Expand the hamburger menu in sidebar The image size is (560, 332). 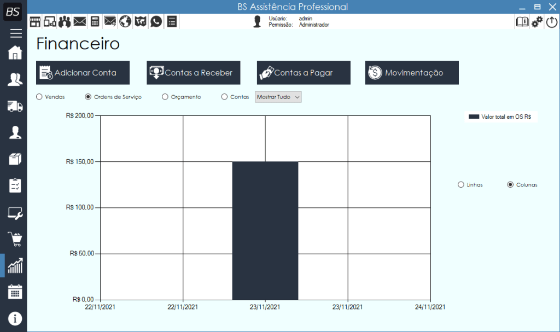point(15,33)
